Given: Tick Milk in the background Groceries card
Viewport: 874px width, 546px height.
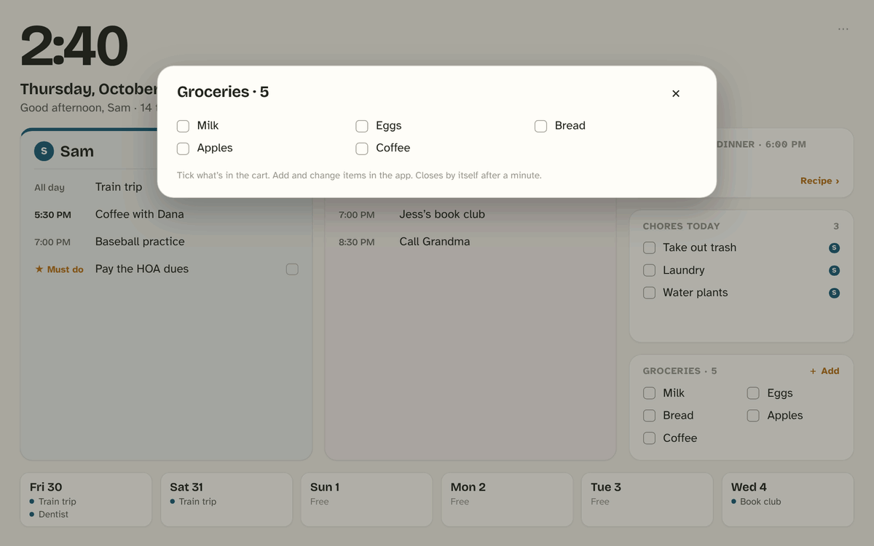Looking at the screenshot, I should pos(649,393).
